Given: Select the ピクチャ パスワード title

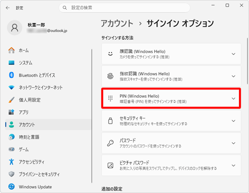Looking at the screenshot, I should (x=134, y=163).
